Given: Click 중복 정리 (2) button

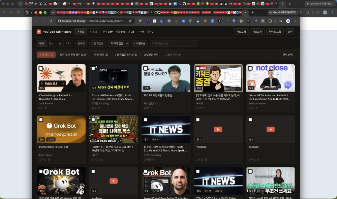Looking at the screenshot, I should pyautogui.click(x=101, y=55).
